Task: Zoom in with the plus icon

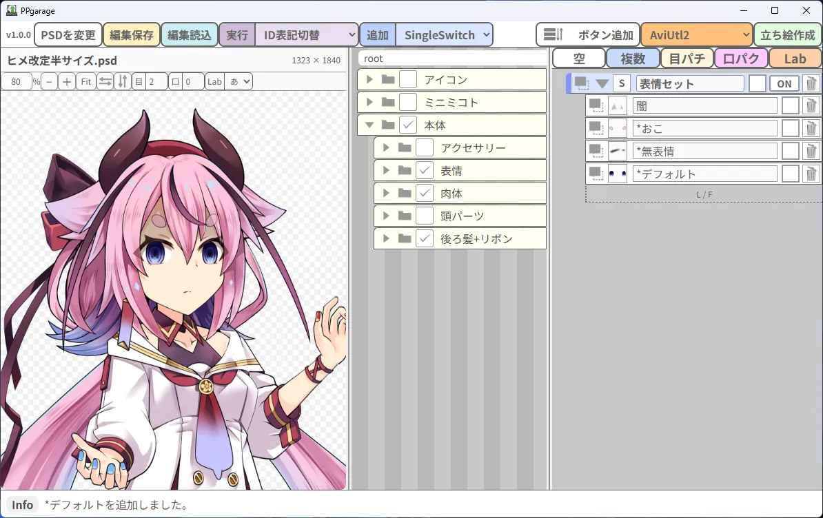Action: [67, 81]
